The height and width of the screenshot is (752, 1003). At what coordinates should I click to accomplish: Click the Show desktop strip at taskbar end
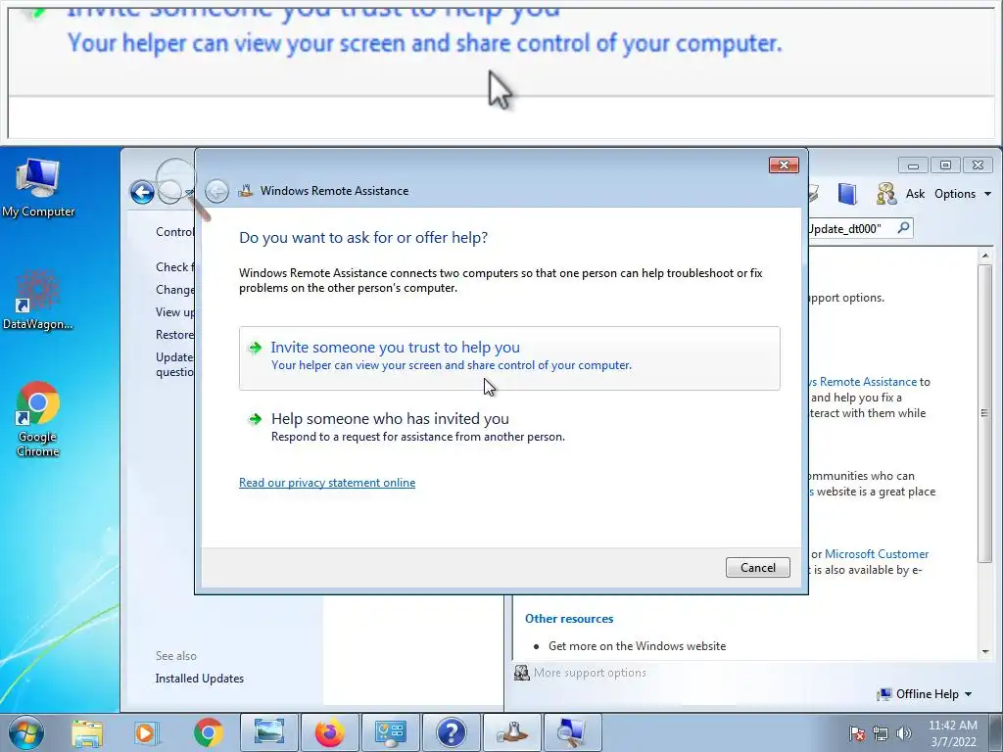coord(996,732)
